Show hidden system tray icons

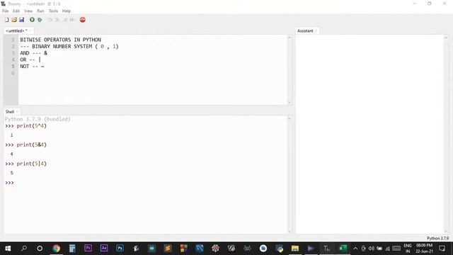pos(355,249)
